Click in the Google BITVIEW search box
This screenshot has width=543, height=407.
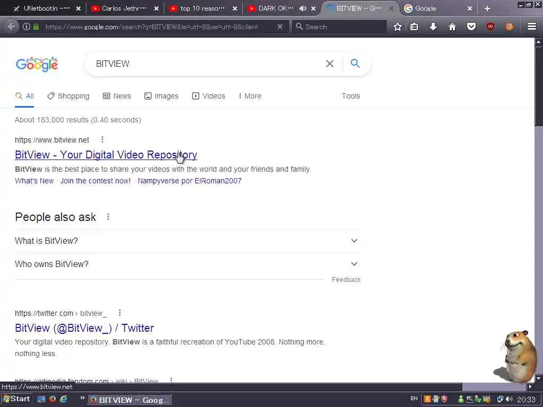tap(208, 64)
